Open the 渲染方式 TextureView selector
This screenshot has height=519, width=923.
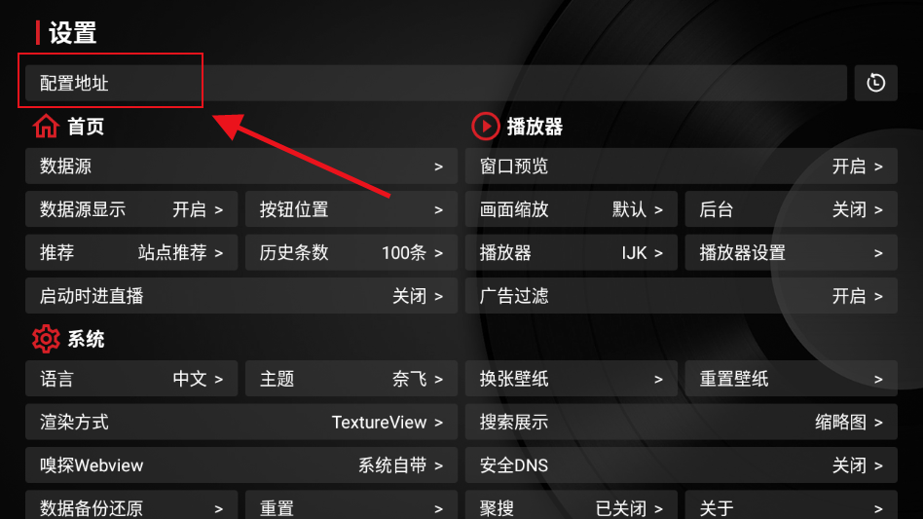click(x=241, y=422)
